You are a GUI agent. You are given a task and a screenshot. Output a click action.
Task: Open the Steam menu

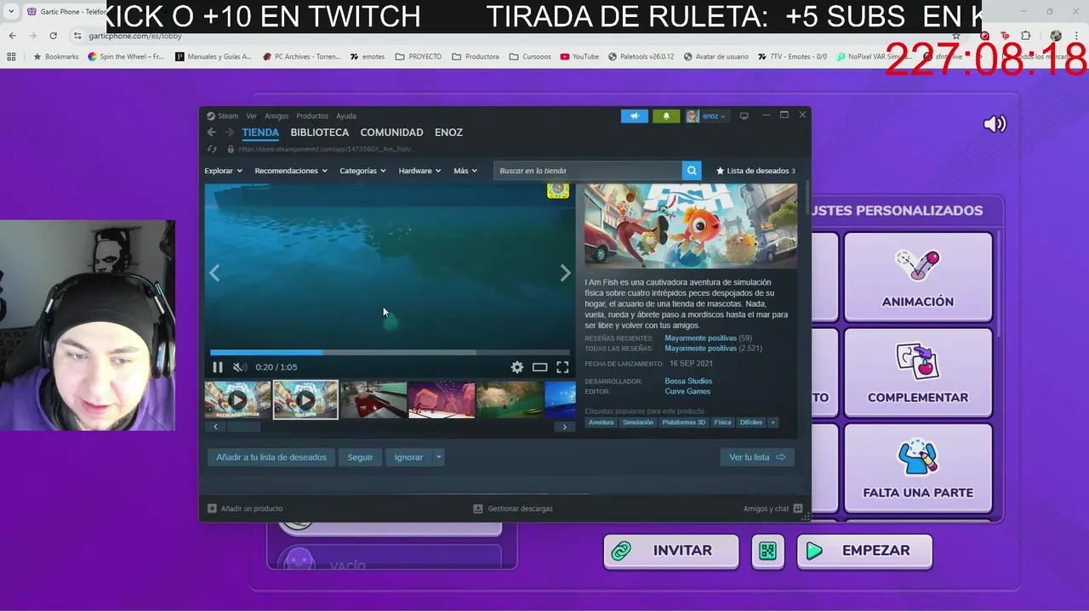coord(223,116)
